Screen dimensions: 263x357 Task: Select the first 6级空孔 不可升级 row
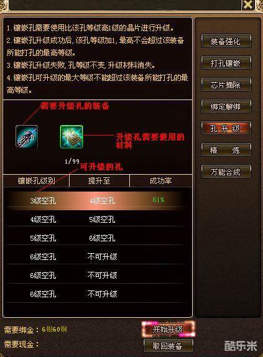point(98,257)
